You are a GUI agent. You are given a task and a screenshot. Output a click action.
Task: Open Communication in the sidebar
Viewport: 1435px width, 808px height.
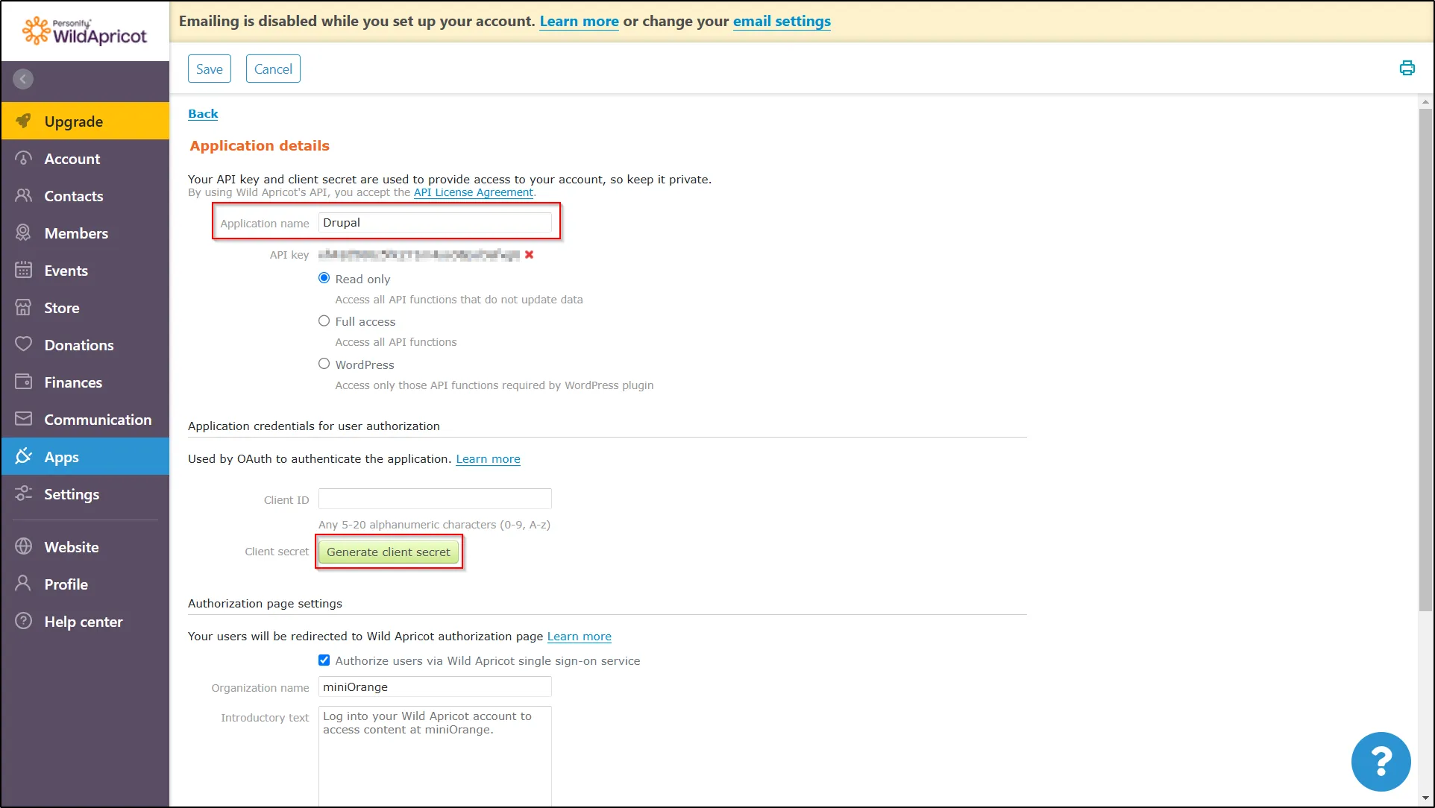[85, 419]
